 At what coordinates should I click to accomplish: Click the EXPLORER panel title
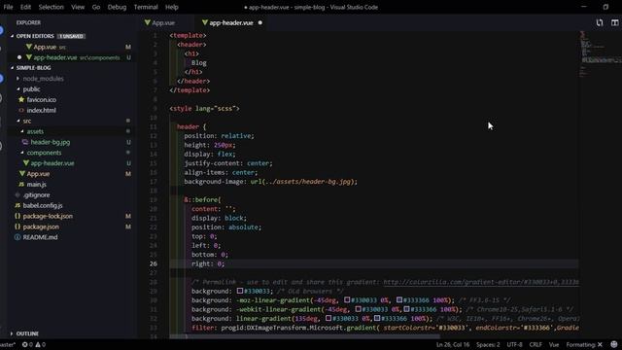[x=28, y=22]
